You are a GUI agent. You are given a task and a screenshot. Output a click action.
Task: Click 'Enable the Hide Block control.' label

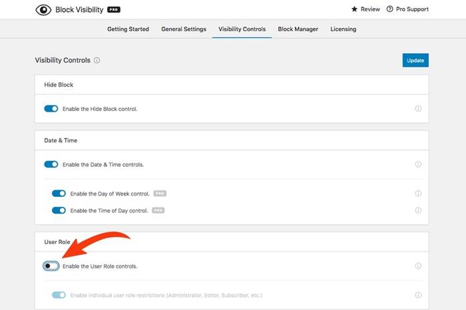click(x=100, y=109)
